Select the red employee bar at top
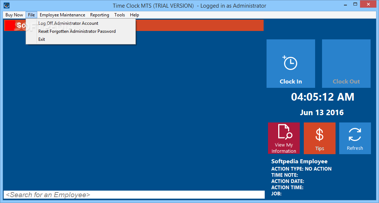Screen dimensions: 379x203 click(134, 26)
